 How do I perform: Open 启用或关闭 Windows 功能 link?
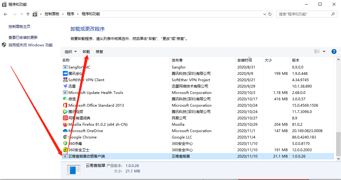[30, 45]
